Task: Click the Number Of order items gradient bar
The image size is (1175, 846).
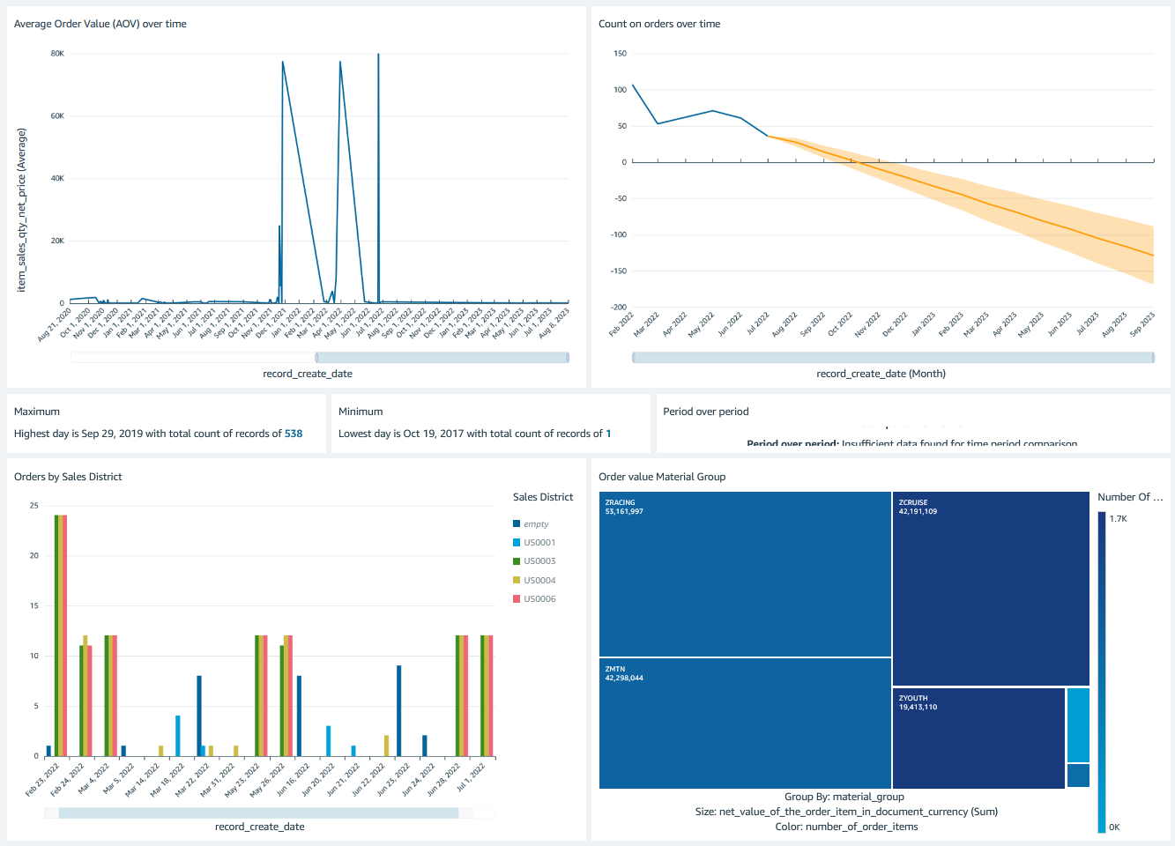Action: pyautogui.click(x=1102, y=672)
